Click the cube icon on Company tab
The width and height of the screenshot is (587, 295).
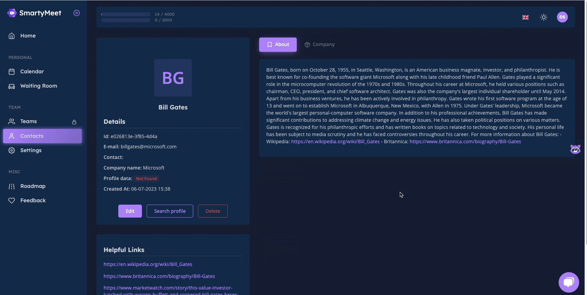307,45
